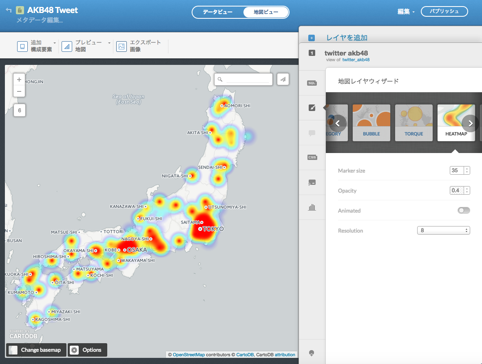Click the CartoDB logo on map
This screenshot has width=482, height=364.
pyautogui.click(x=23, y=335)
